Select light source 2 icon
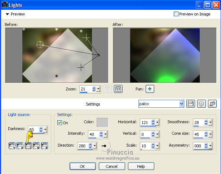Image resolution: width=221 pixels, height=174 pixels. tap(20, 146)
